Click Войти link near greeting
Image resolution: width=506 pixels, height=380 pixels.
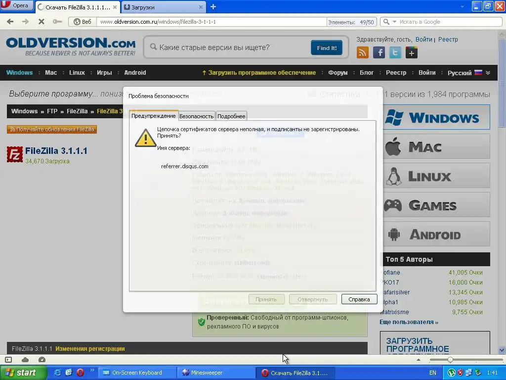[x=423, y=40]
